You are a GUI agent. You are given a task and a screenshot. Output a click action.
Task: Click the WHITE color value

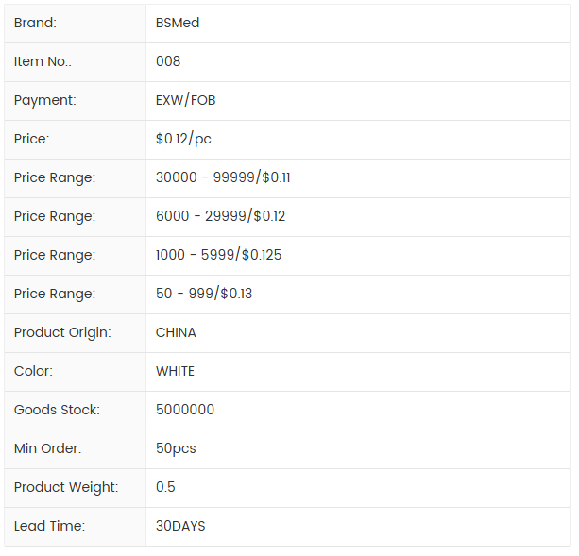click(x=175, y=371)
